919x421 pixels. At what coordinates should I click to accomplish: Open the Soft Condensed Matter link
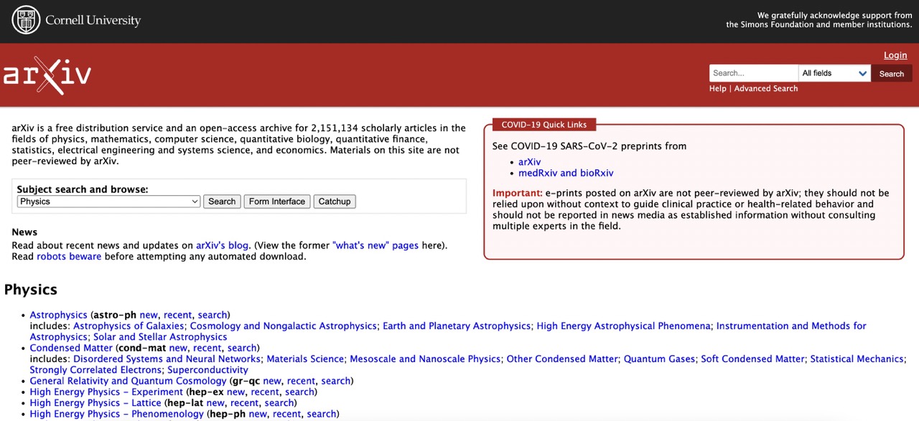[x=752, y=359]
